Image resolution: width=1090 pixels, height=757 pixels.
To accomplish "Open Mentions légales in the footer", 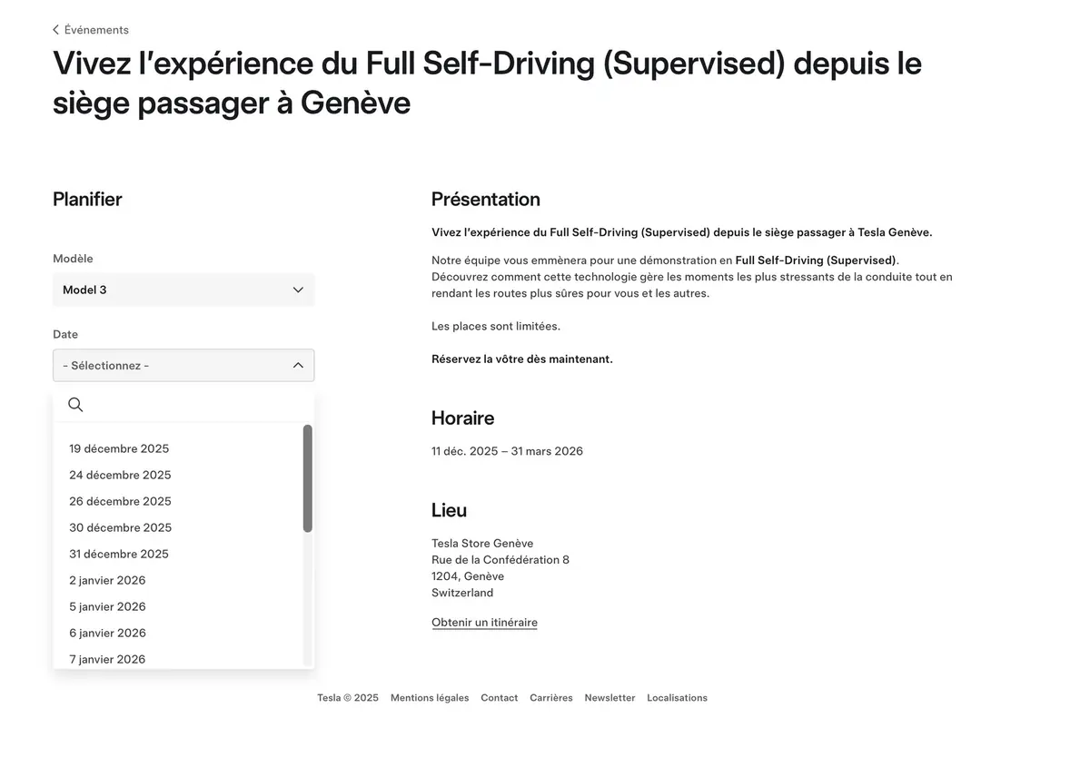I will (430, 697).
